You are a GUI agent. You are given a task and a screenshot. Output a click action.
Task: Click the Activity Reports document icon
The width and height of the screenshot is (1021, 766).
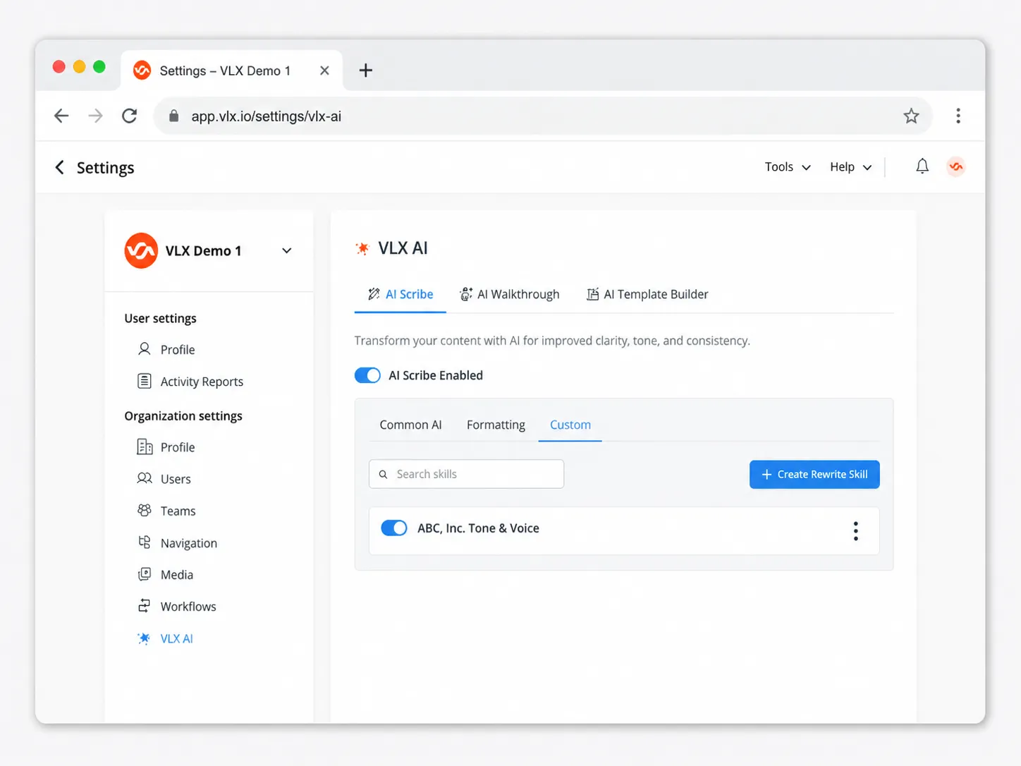[x=145, y=381]
